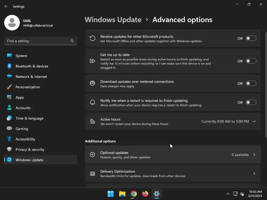The height and width of the screenshot is (200, 267).
Task: Click the '0 available' text
Action: [x=240, y=155]
